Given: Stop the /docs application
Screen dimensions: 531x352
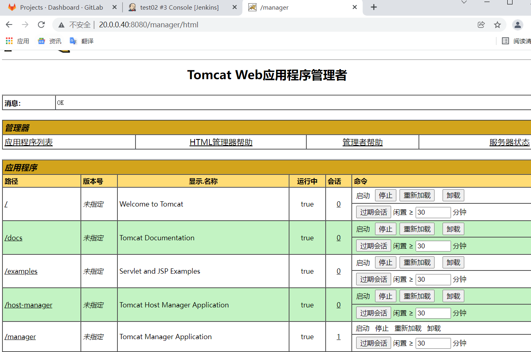Looking at the screenshot, I should (x=385, y=229).
